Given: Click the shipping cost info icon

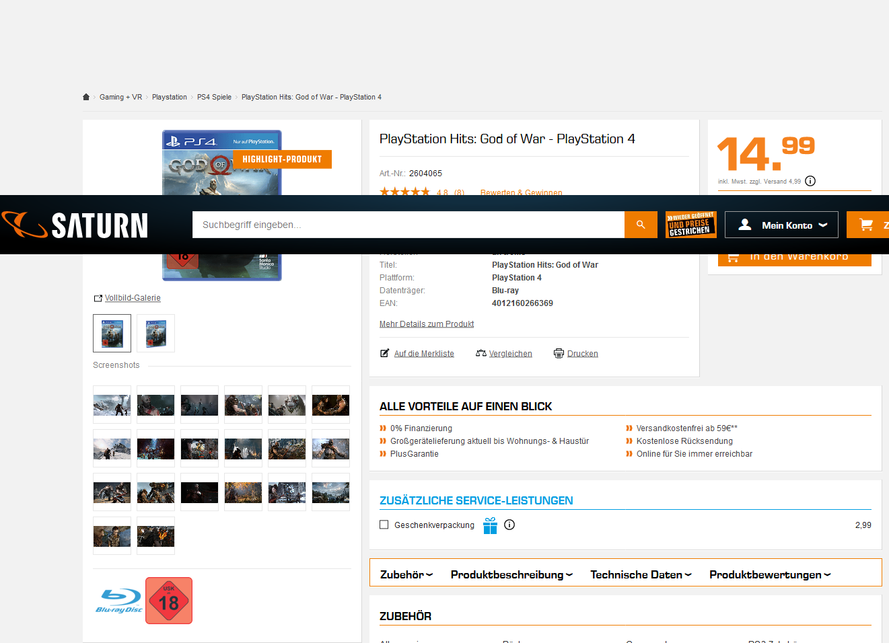Looking at the screenshot, I should pyautogui.click(x=810, y=181).
